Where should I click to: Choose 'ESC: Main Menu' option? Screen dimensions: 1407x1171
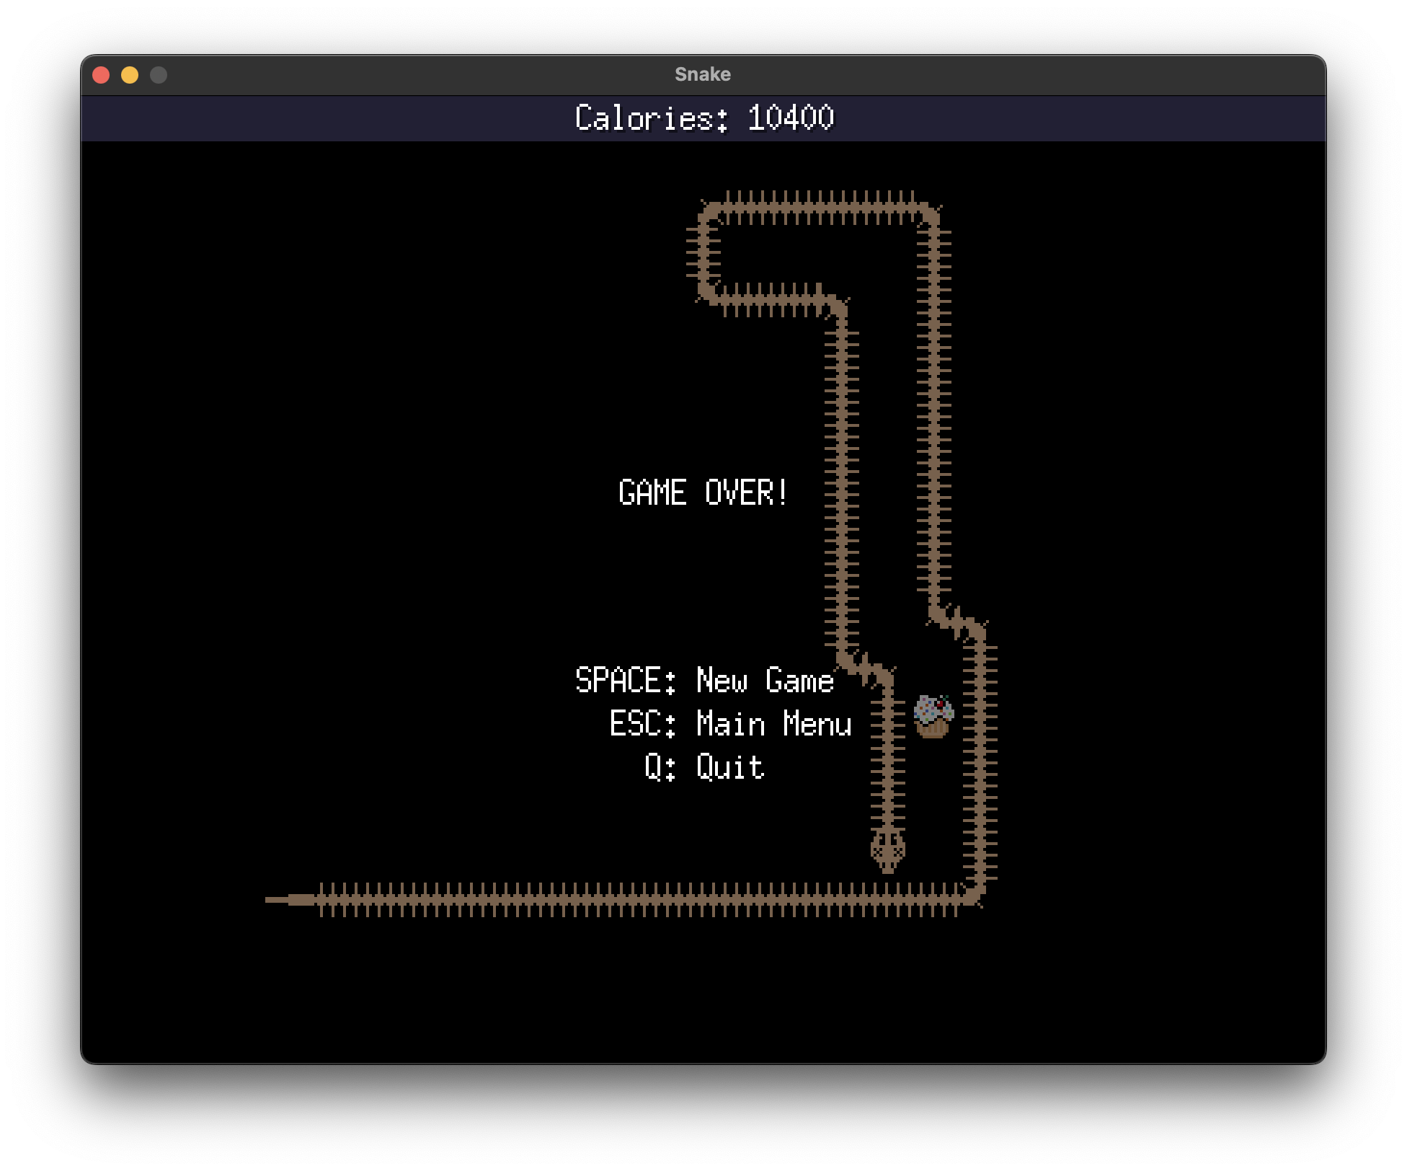pyautogui.click(x=729, y=724)
